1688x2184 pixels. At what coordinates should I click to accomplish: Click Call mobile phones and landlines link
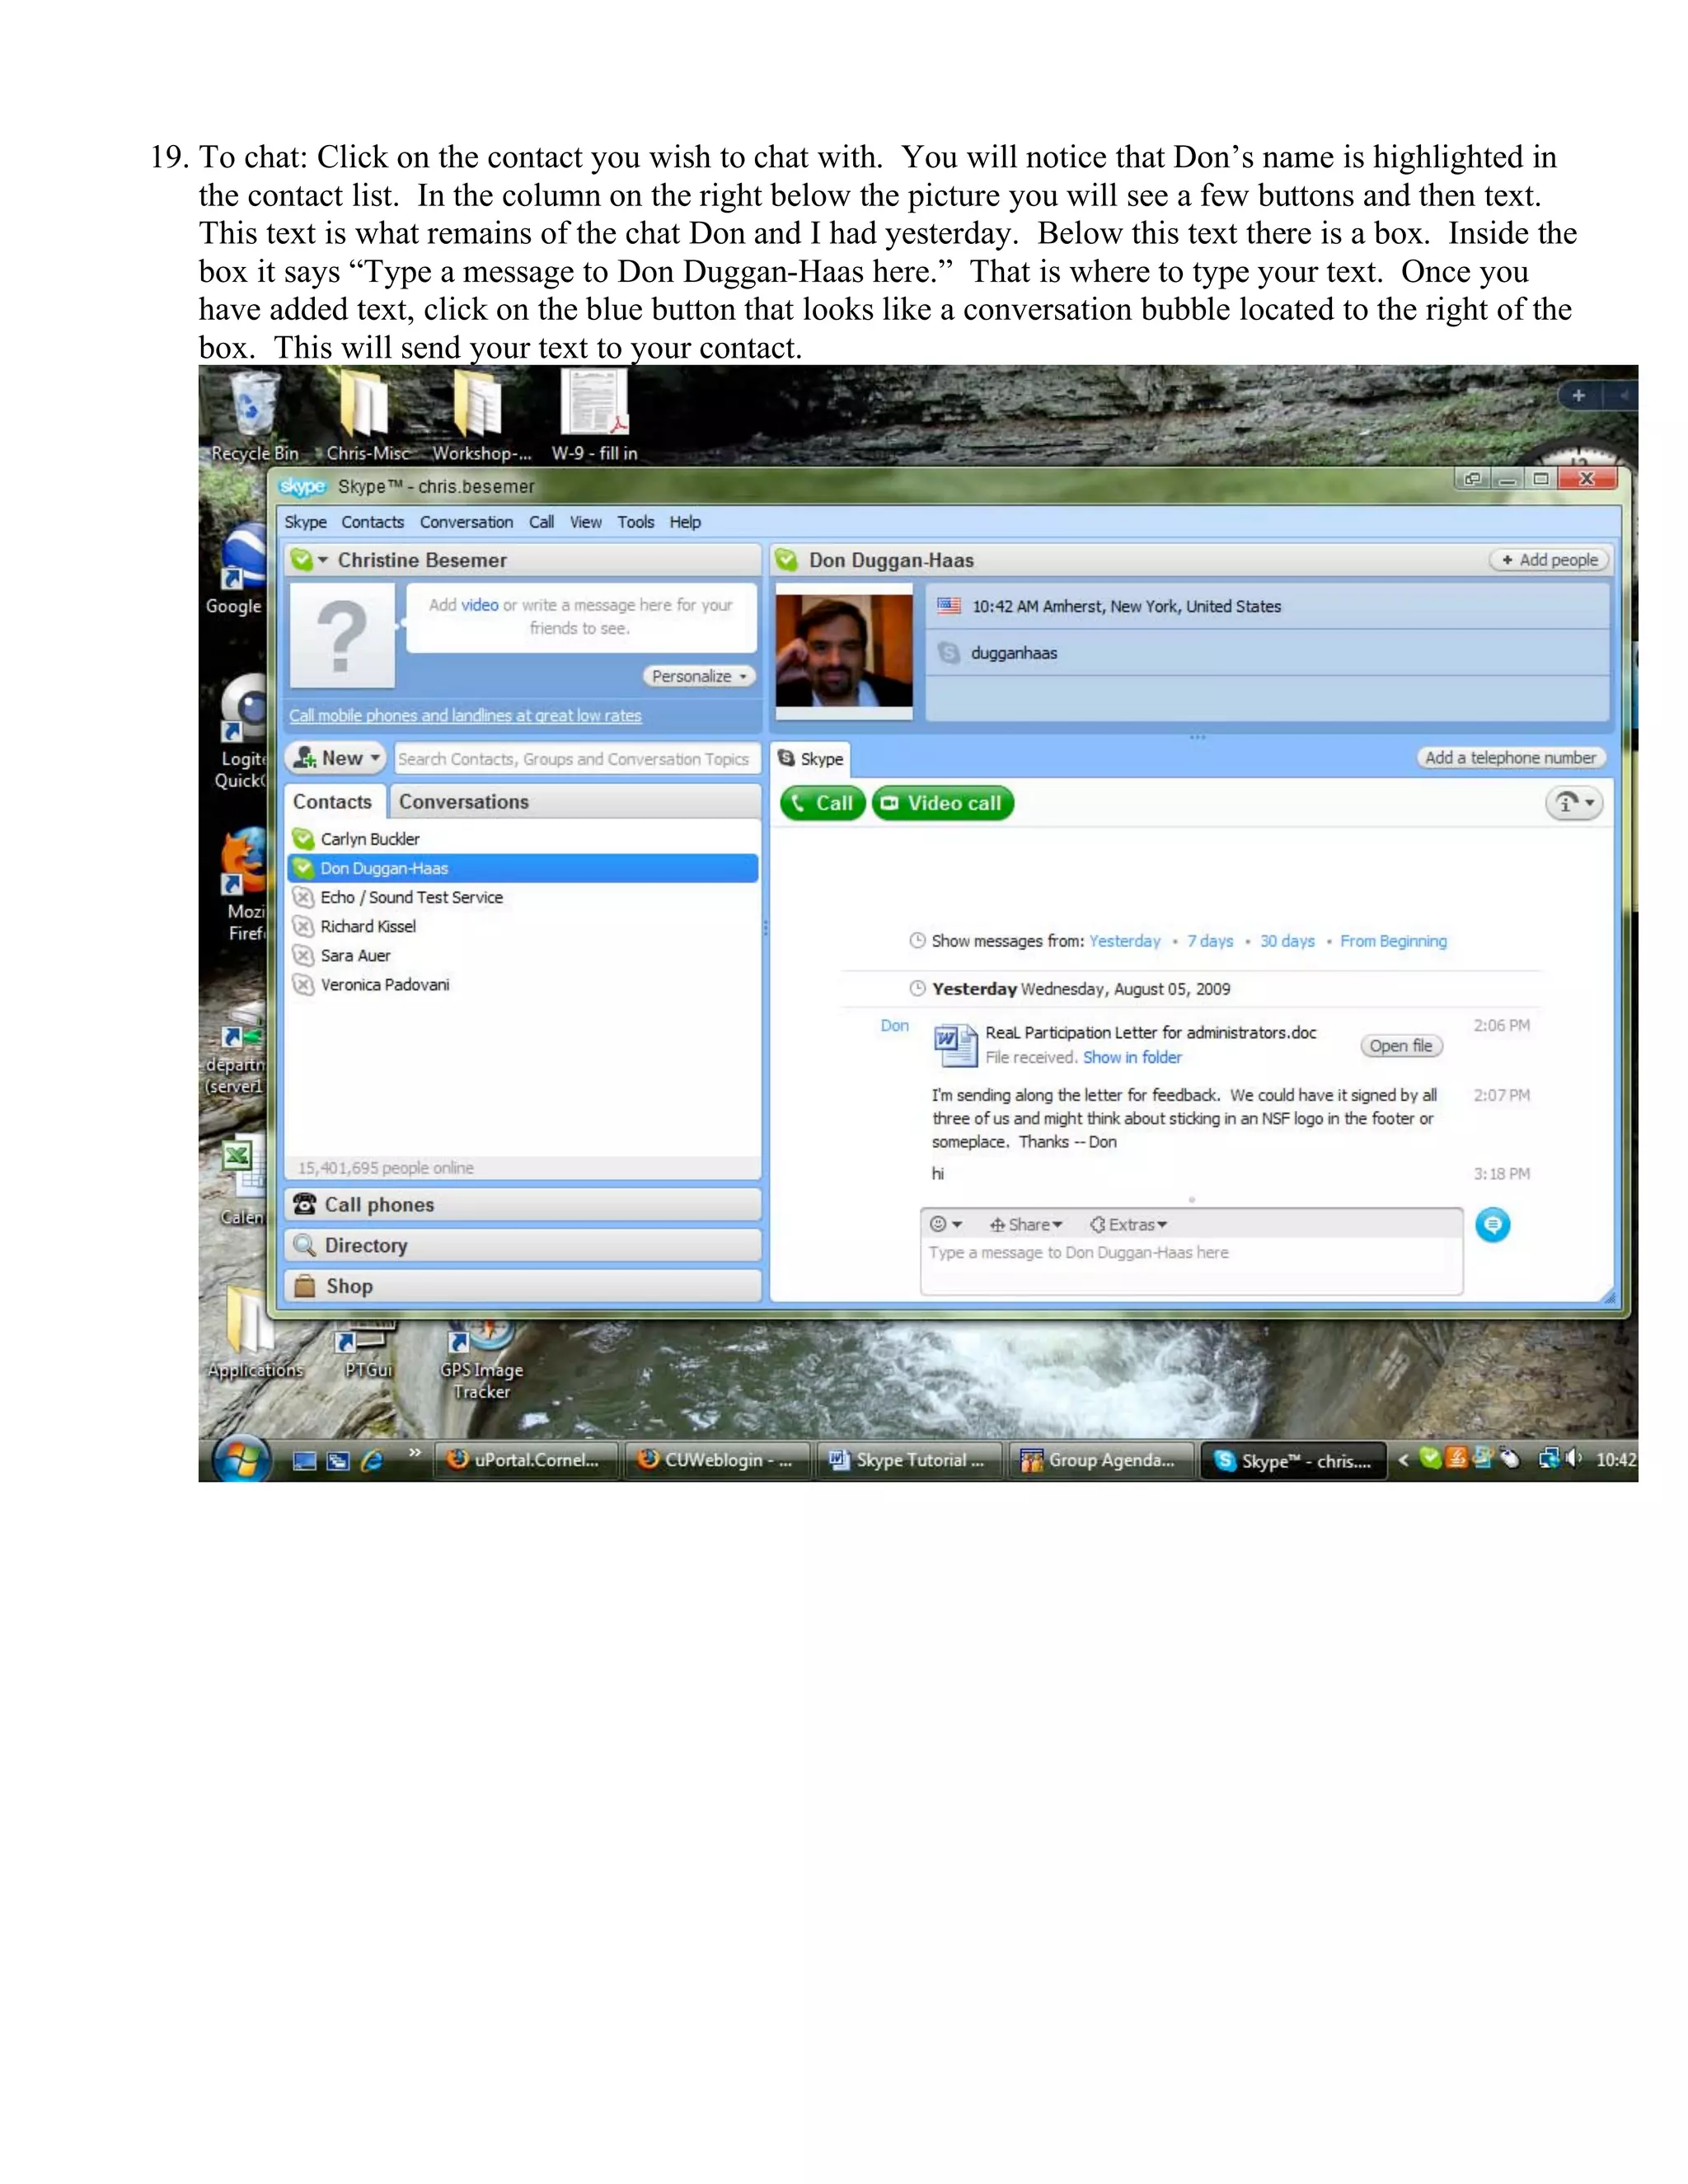(465, 715)
